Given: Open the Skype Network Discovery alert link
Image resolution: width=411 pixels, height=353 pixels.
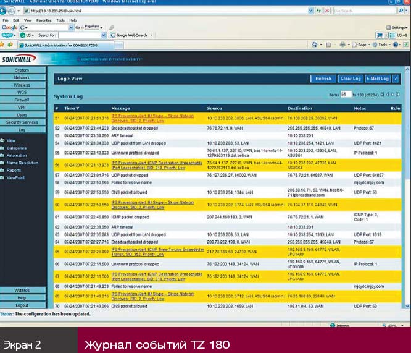Looking at the screenshot, I should [151, 118].
